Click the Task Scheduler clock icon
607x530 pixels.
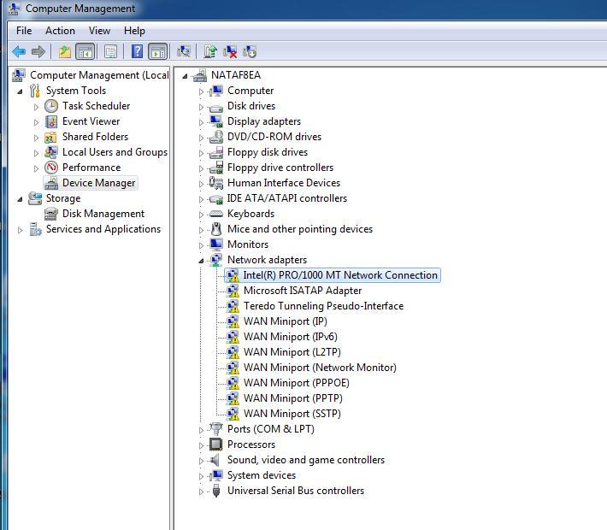click(51, 106)
